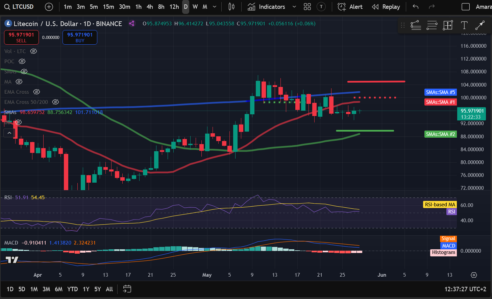Open the go to date calendar icon

127,289
